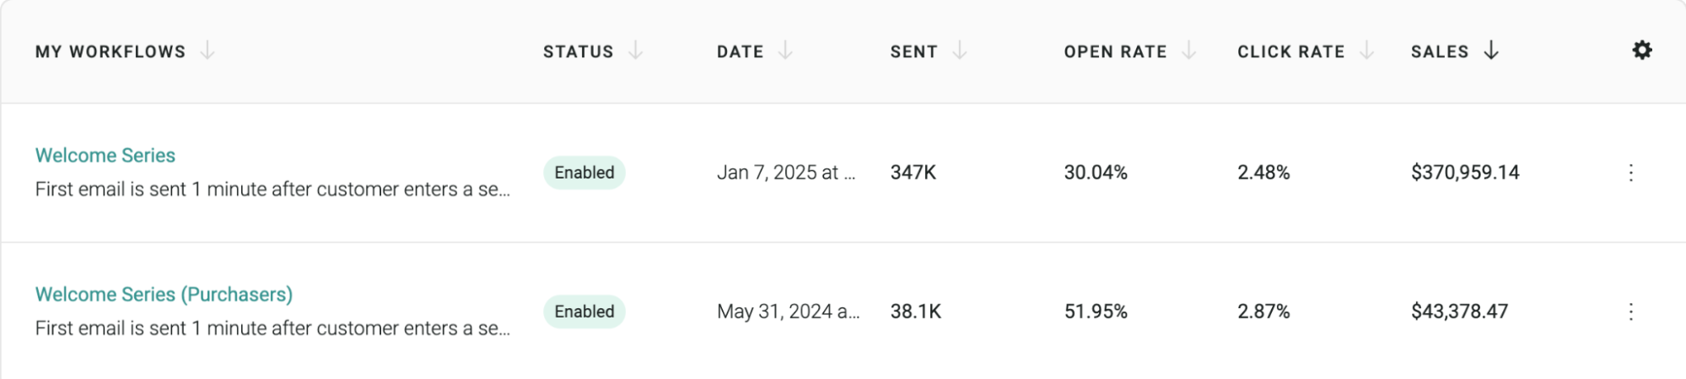The height and width of the screenshot is (379, 1686).
Task: Click the OPEN RATE column header label
Action: point(1115,51)
